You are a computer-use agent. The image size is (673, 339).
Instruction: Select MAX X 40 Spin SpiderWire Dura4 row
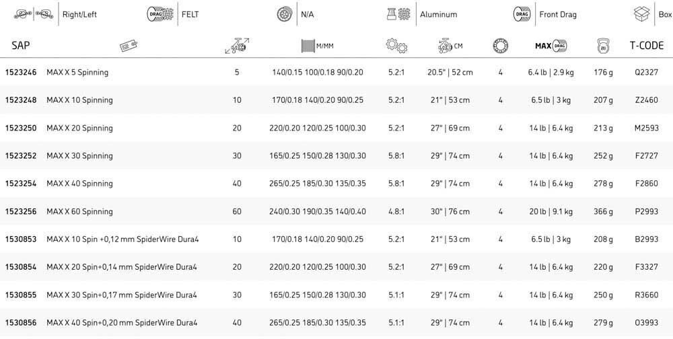point(122,323)
